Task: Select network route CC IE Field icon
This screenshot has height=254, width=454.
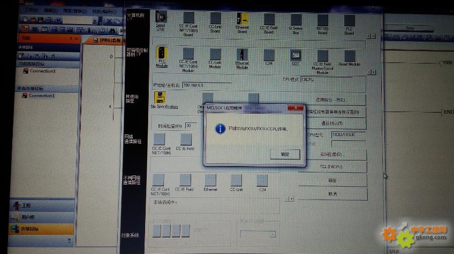Action: [x=186, y=140]
